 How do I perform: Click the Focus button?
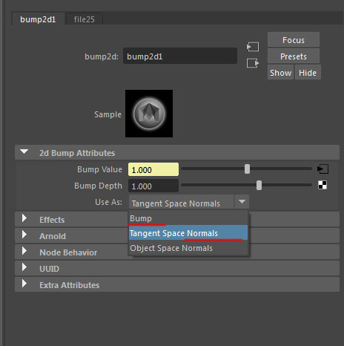coord(294,40)
